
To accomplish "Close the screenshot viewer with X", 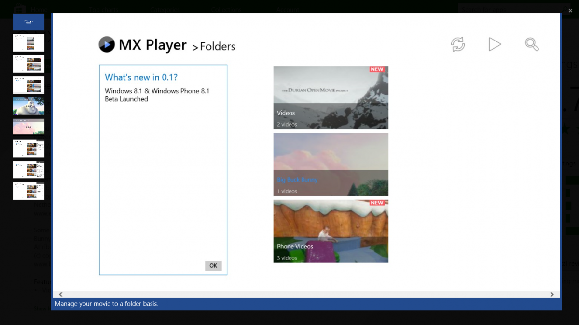I will pos(571,10).
